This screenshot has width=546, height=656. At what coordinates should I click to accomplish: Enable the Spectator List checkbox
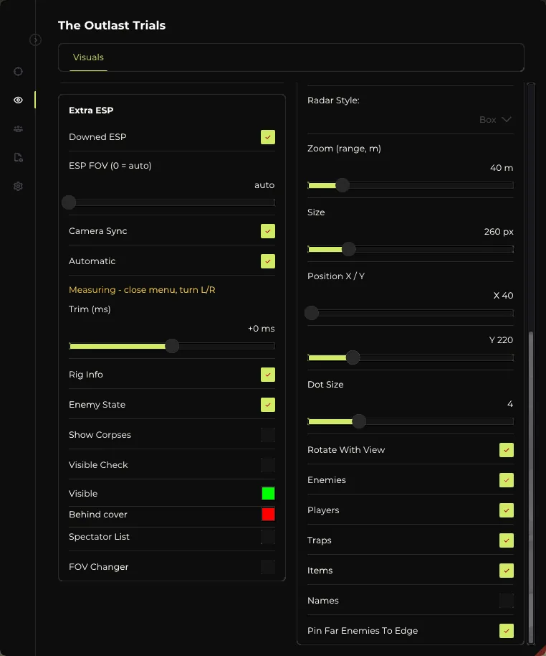pyautogui.click(x=268, y=537)
